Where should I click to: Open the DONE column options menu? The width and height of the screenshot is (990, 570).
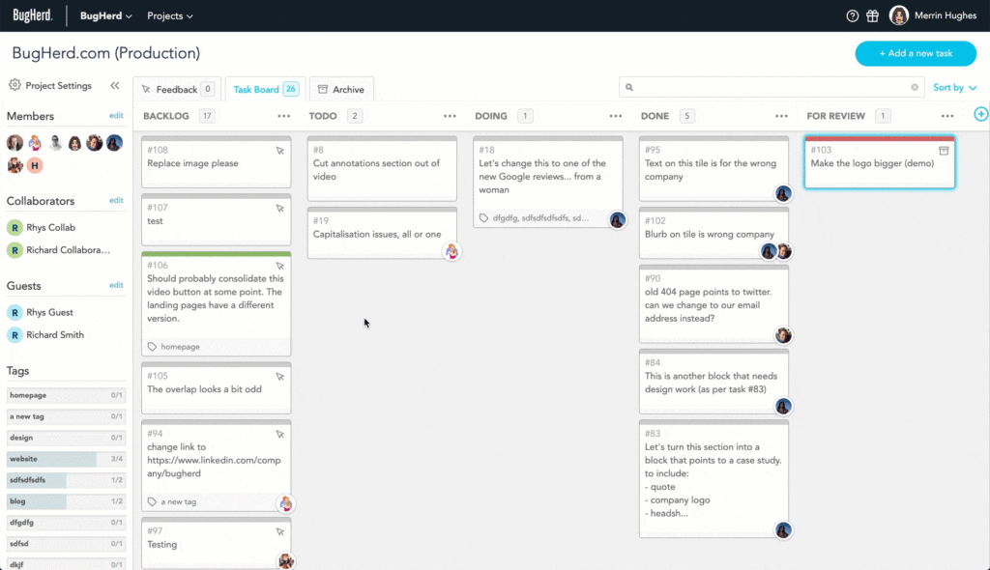point(781,116)
